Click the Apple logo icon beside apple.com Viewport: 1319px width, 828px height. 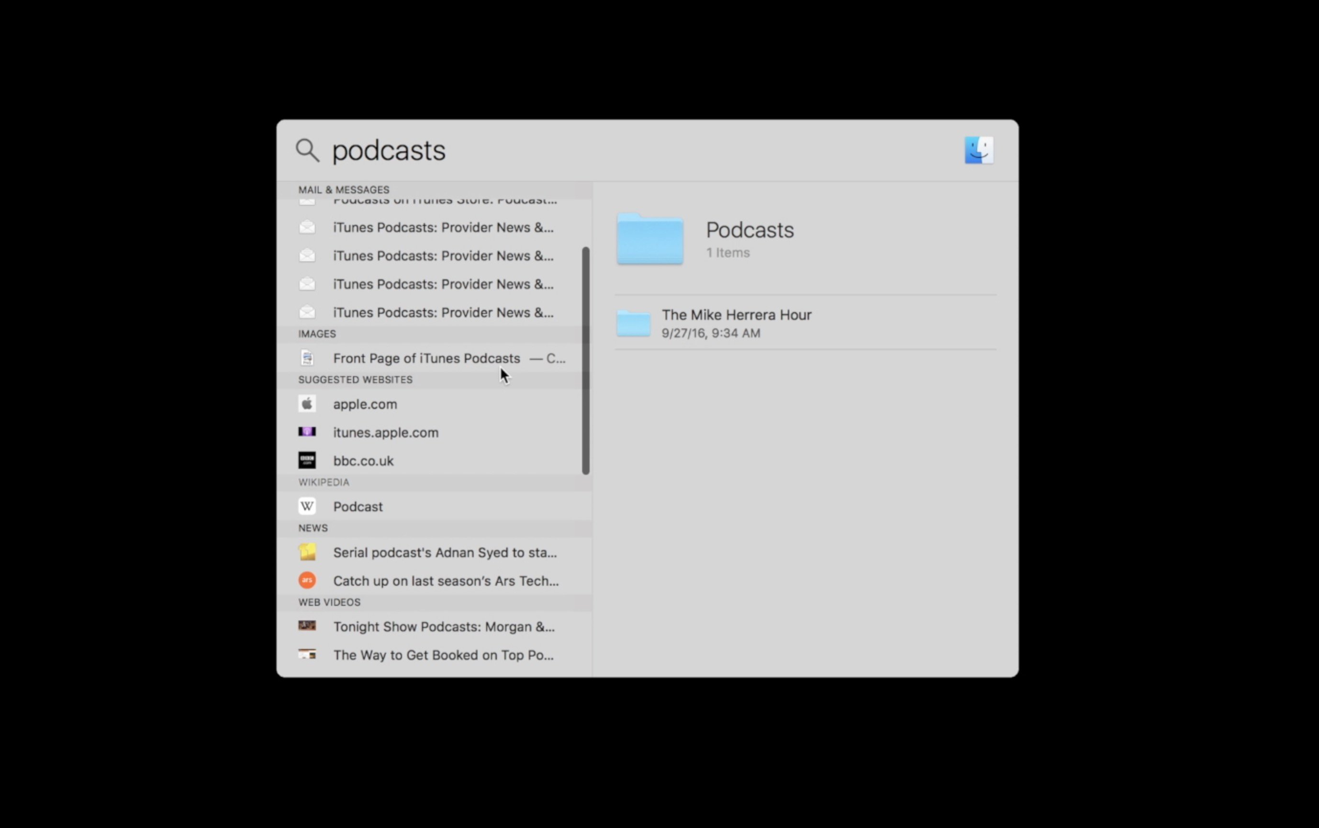click(x=307, y=403)
